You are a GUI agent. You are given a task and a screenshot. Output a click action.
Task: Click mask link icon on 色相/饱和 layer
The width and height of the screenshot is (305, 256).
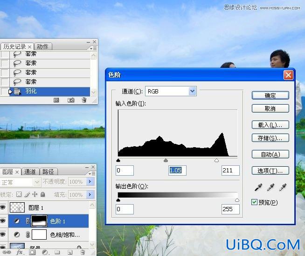(x=28, y=235)
